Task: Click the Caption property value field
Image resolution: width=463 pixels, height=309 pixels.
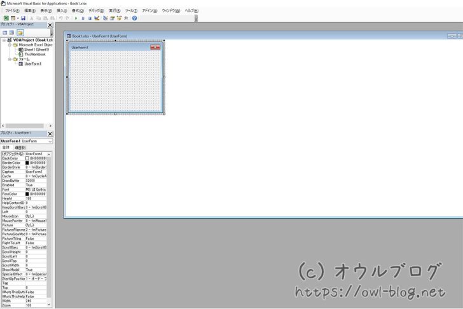Action: [38, 172]
